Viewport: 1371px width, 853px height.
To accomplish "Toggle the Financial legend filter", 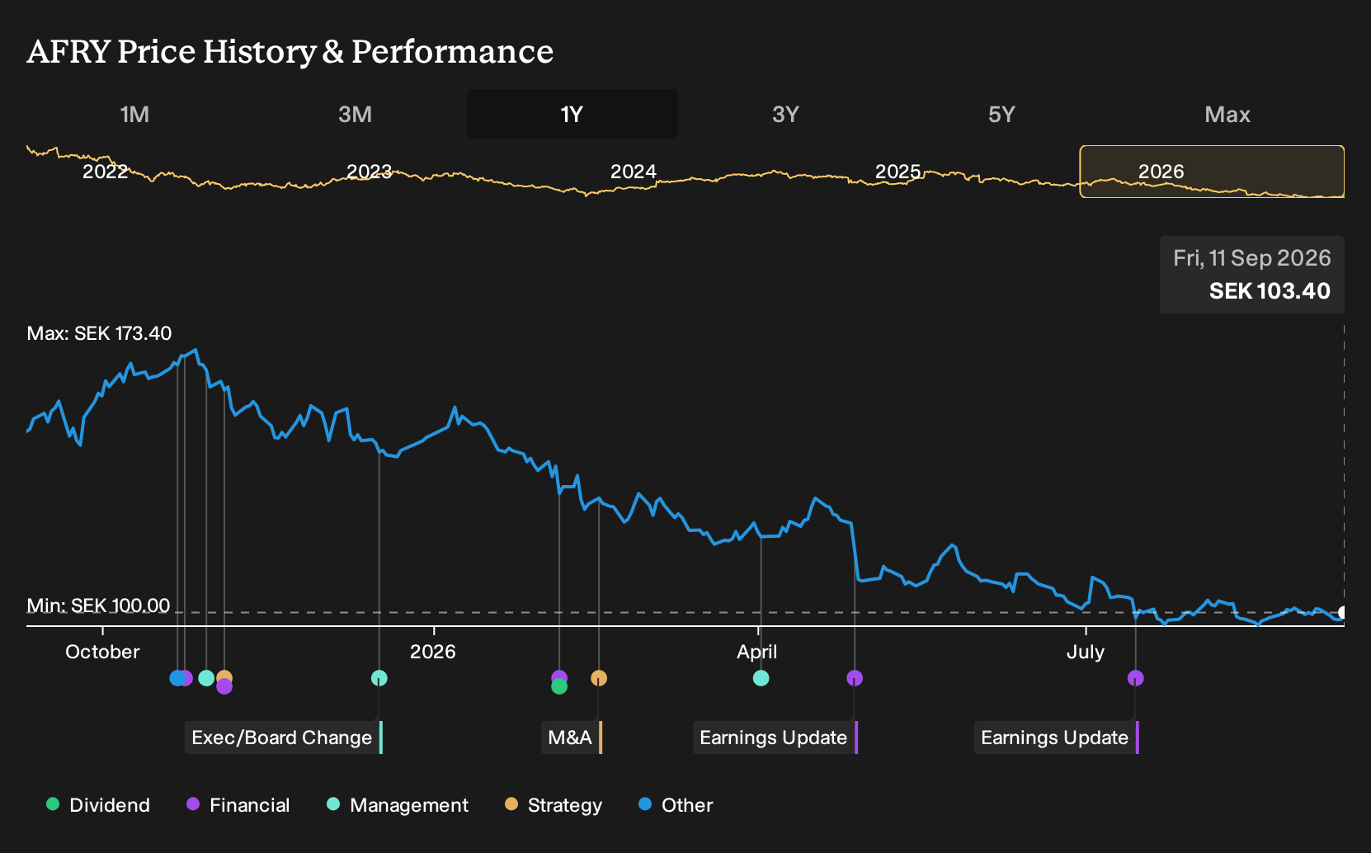I will (238, 805).
